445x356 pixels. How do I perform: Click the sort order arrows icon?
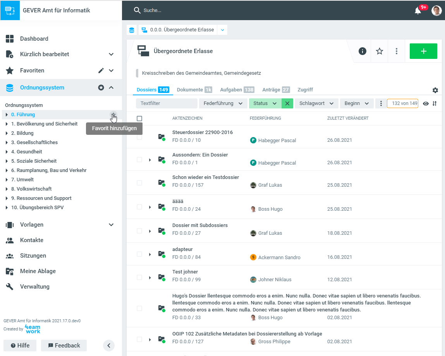(435, 103)
